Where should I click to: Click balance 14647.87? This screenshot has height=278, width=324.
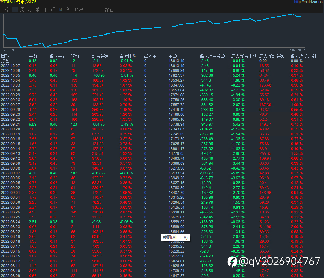click(x=176, y=276)
